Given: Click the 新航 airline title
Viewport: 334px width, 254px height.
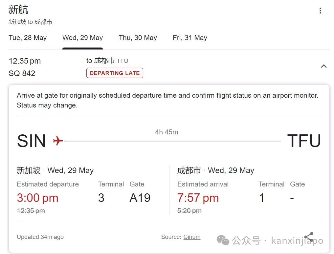Looking at the screenshot, I should [x=18, y=10].
